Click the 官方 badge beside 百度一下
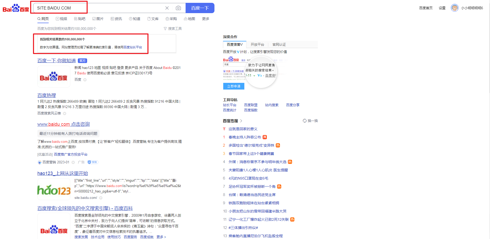 coord(82,61)
